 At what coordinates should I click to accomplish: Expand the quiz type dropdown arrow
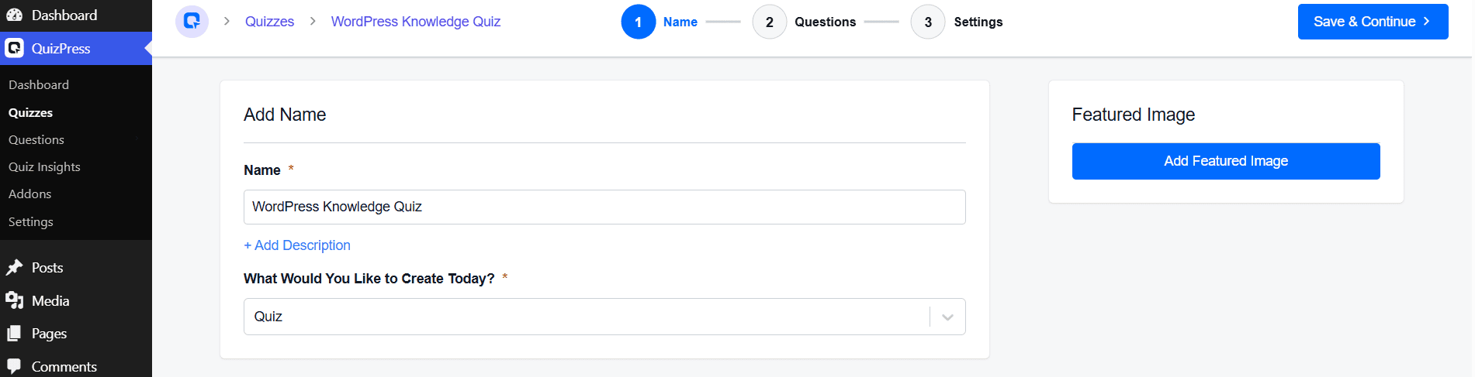point(947,317)
